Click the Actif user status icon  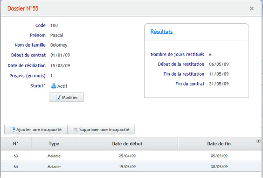pyautogui.click(x=54, y=85)
